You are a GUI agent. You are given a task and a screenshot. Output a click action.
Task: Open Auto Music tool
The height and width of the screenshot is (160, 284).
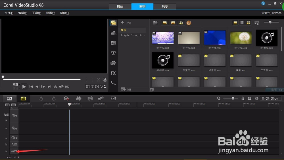90,99
